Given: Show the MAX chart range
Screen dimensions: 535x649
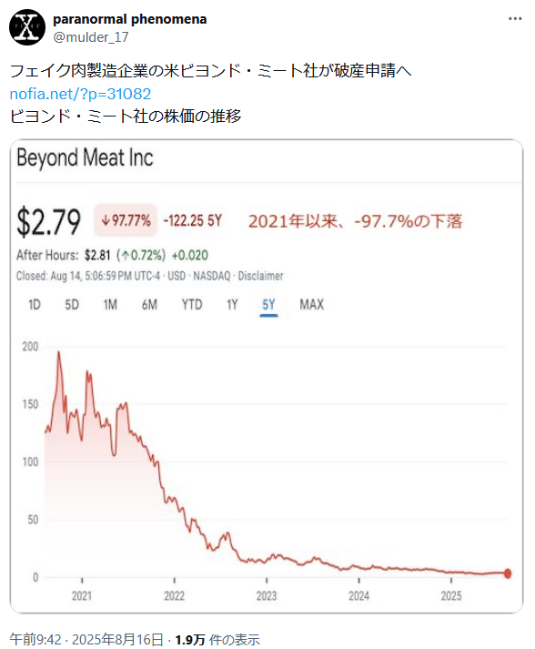Looking at the screenshot, I should coord(311,305).
